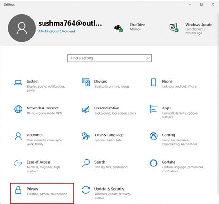Open the Update & Security sync icon
The height and width of the screenshot is (204, 219).
(86, 190)
